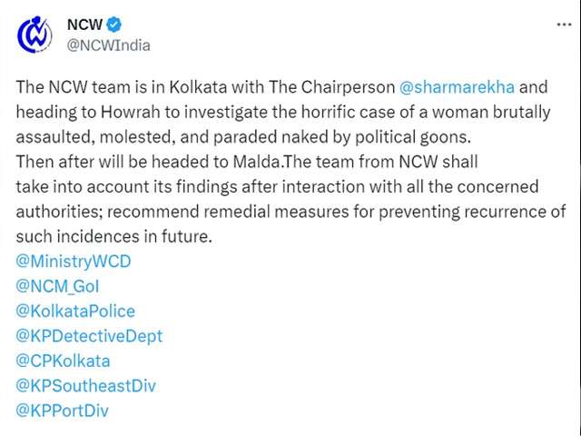
Task: Click the phrase 'such incidences in future'
Action: click(113, 236)
